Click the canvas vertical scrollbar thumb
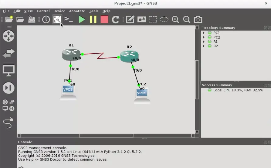The height and width of the screenshot is (168, 271). pyautogui.click(x=197, y=79)
